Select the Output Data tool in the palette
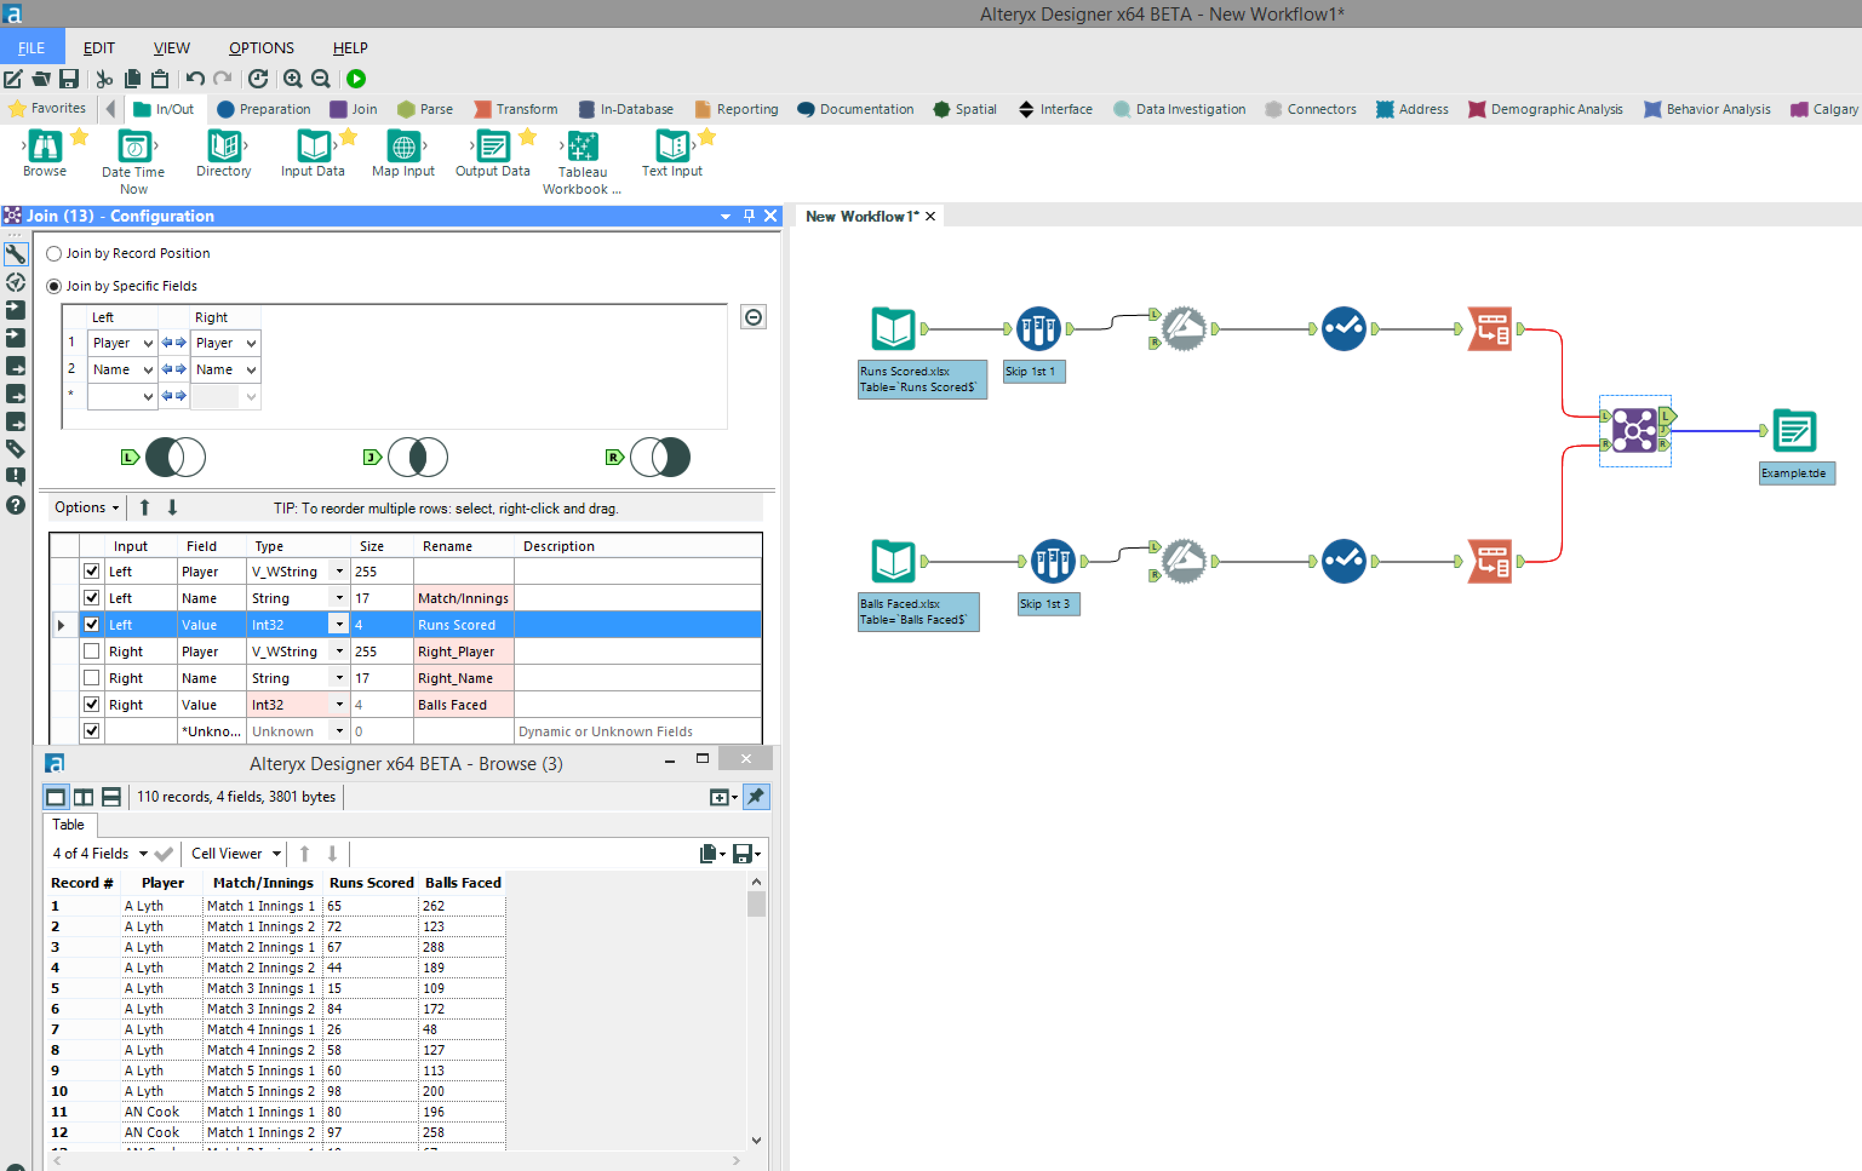 click(x=492, y=154)
